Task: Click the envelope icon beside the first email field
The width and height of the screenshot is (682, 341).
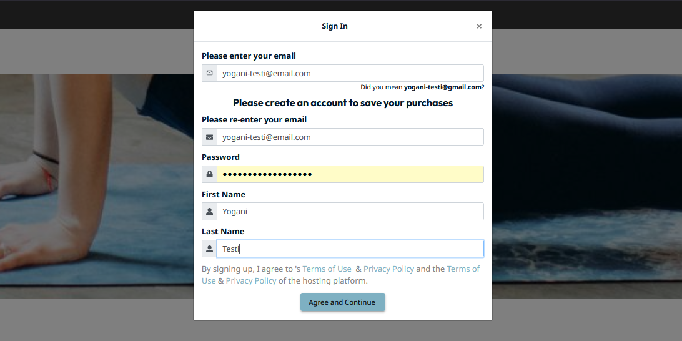Action: pyautogui.click(x=209, y=73)
